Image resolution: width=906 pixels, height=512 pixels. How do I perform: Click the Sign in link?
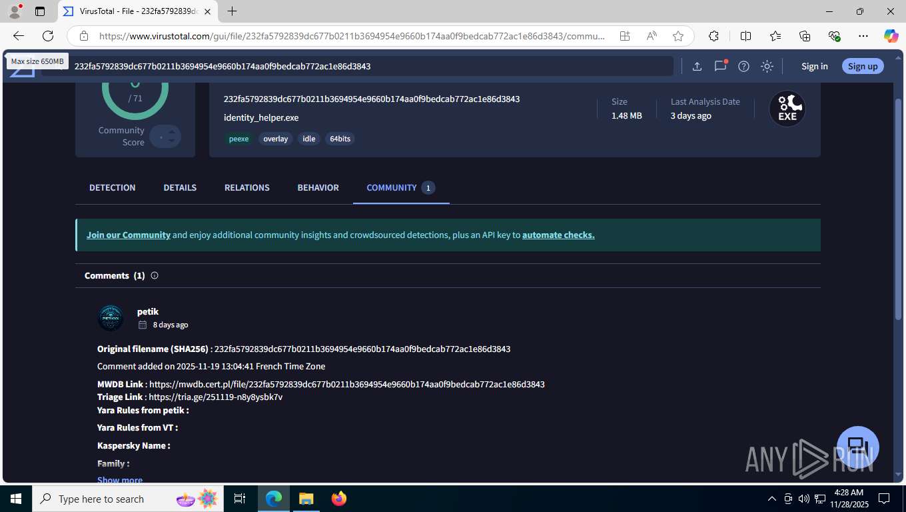coord(814,66)
